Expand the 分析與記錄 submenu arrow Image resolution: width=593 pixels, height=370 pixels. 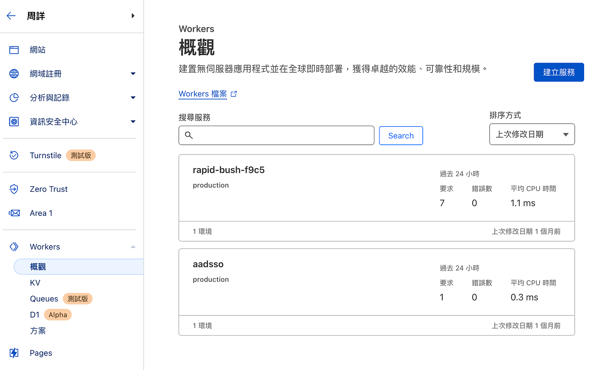pyautogui.click(x=133, y=98)
